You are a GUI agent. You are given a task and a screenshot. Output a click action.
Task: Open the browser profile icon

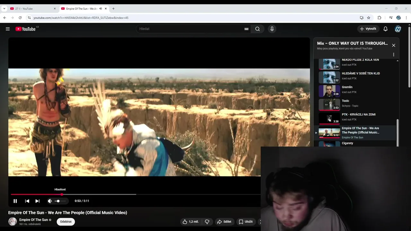click(x=398, y=18)
